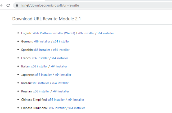172x113 pixels.
Task: Download the French x86 installer
Action: click(40, 58)
